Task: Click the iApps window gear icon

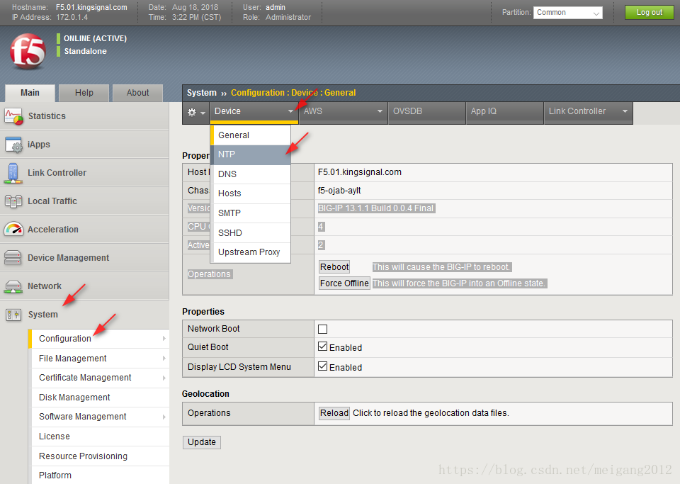Action: pyautogui.click(x=13, y=145)
